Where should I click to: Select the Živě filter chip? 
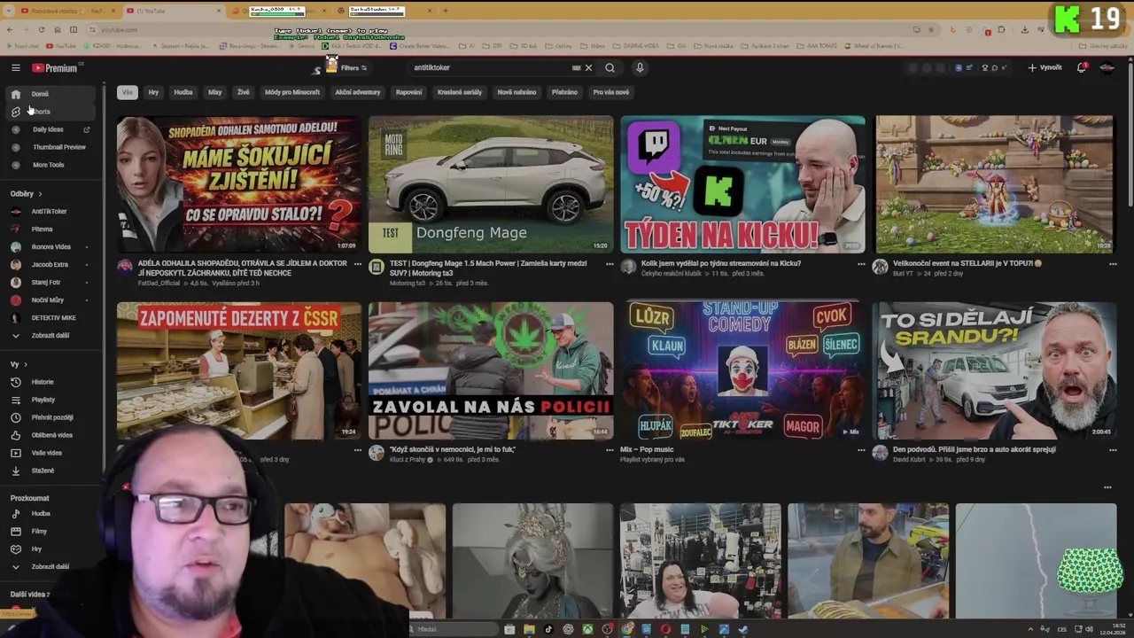coord(243,92)
